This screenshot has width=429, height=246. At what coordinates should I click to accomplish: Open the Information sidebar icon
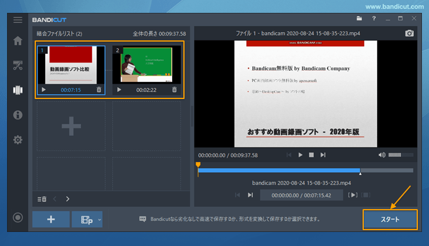pos(18,115)
